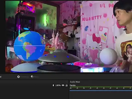Click the Device audio level meter

101,87
